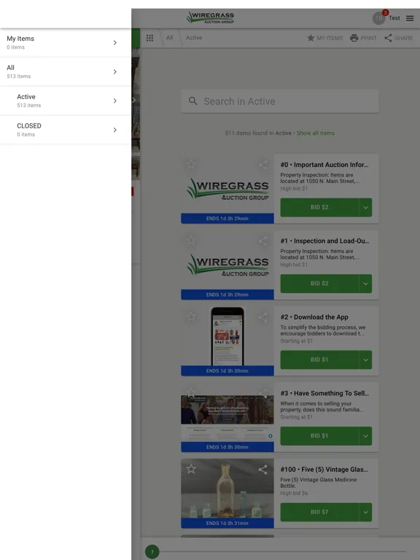Star the #100 Vintage Glass item
The image size is (420, 560).
tap(191, 469)
